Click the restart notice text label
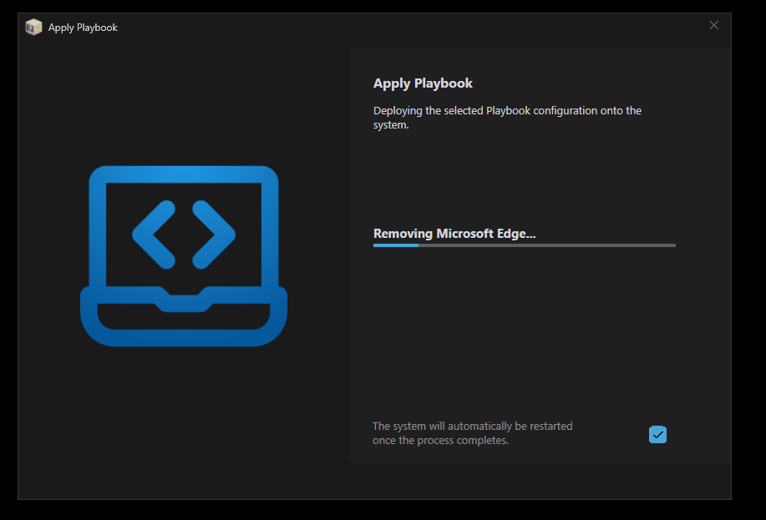 (472, 433)
